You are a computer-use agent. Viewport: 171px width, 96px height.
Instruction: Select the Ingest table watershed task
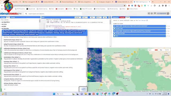point(139,26)
